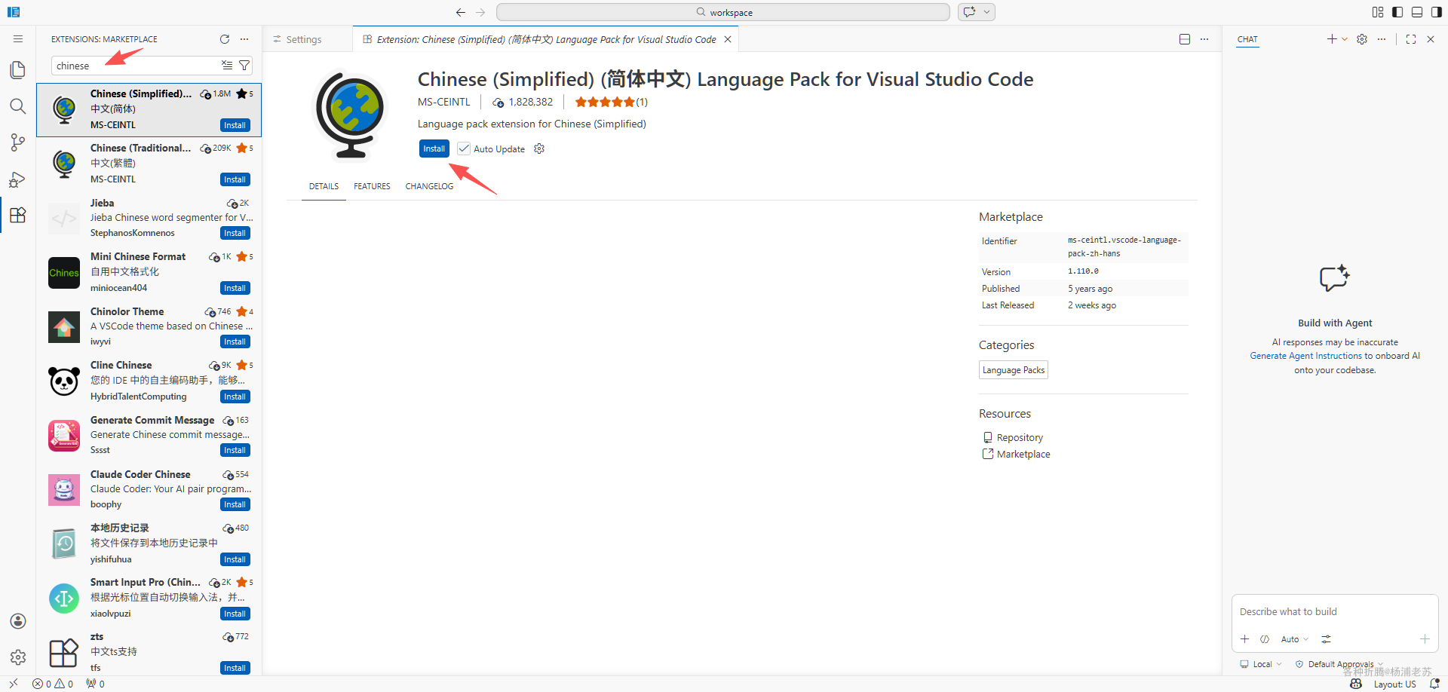Switch to the Settings editor tab

click(305, 39)
